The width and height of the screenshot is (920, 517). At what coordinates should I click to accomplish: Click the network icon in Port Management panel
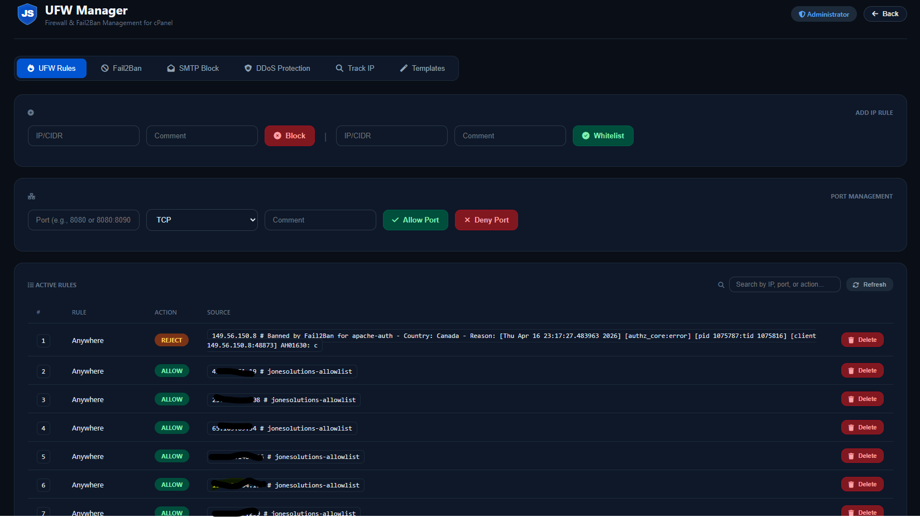[x=31, y=196]
